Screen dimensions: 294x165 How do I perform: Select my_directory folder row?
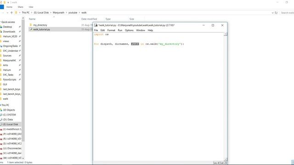tap(61, 25)
